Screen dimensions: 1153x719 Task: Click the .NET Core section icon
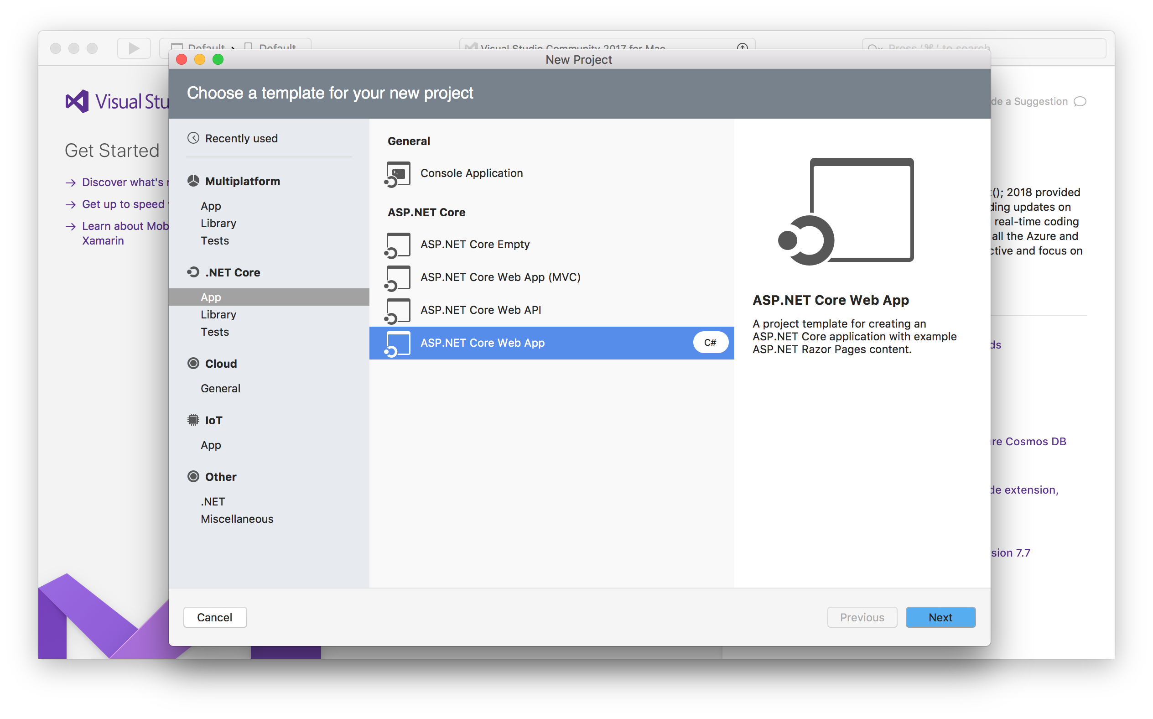tap(191, 272)
